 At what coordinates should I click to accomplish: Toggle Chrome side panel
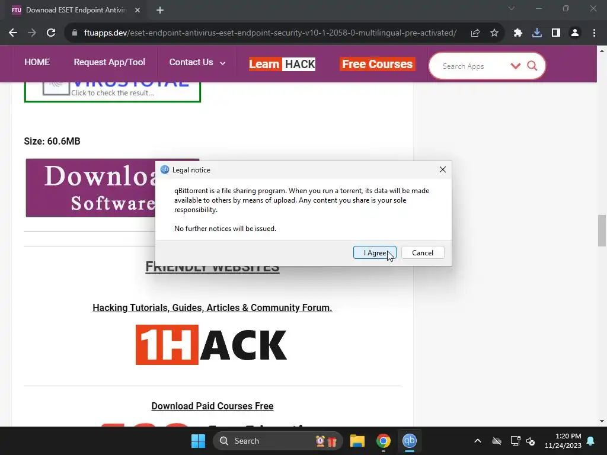556,33
